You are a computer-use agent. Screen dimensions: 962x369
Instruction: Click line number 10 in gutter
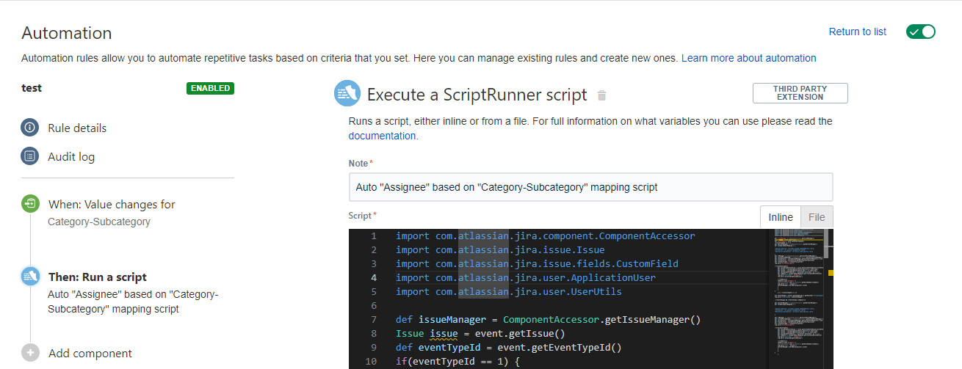pyautogui.click(x=369, y=361)
